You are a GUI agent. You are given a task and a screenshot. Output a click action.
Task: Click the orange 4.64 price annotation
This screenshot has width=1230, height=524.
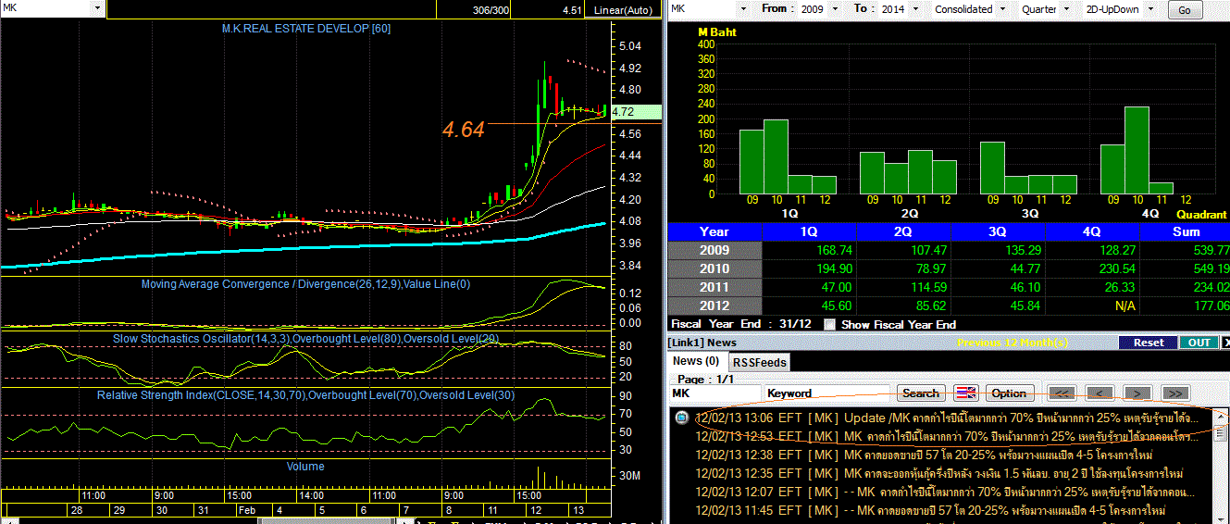[x=464, y=131]
